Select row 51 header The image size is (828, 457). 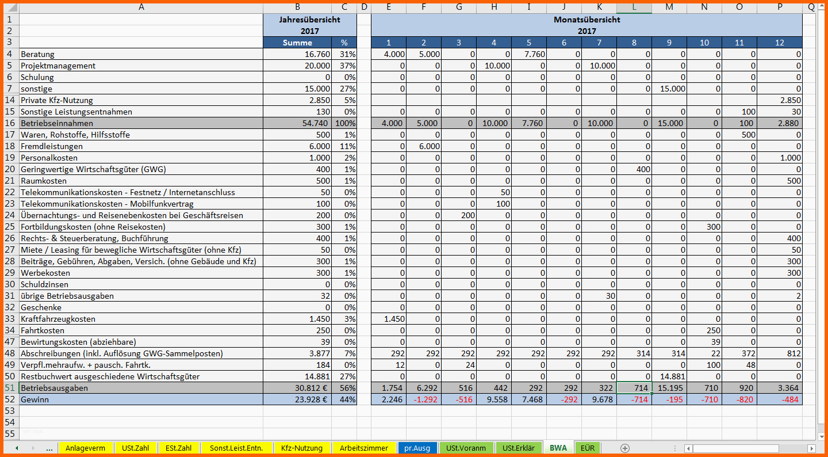coord(9,388)
